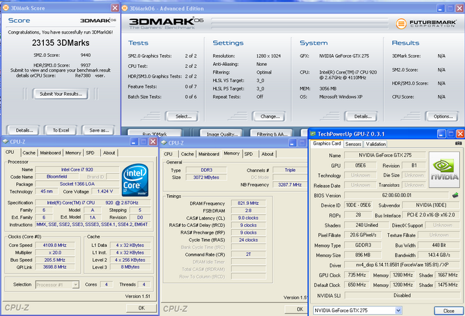Click the 3DMark Score window title icon
Image resolution: width=465 pixels, height=316 pixels.
pos(6,8)
